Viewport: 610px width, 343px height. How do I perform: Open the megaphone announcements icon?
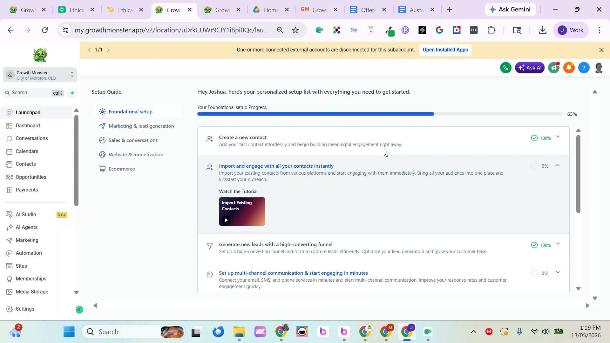coord(554,68)
